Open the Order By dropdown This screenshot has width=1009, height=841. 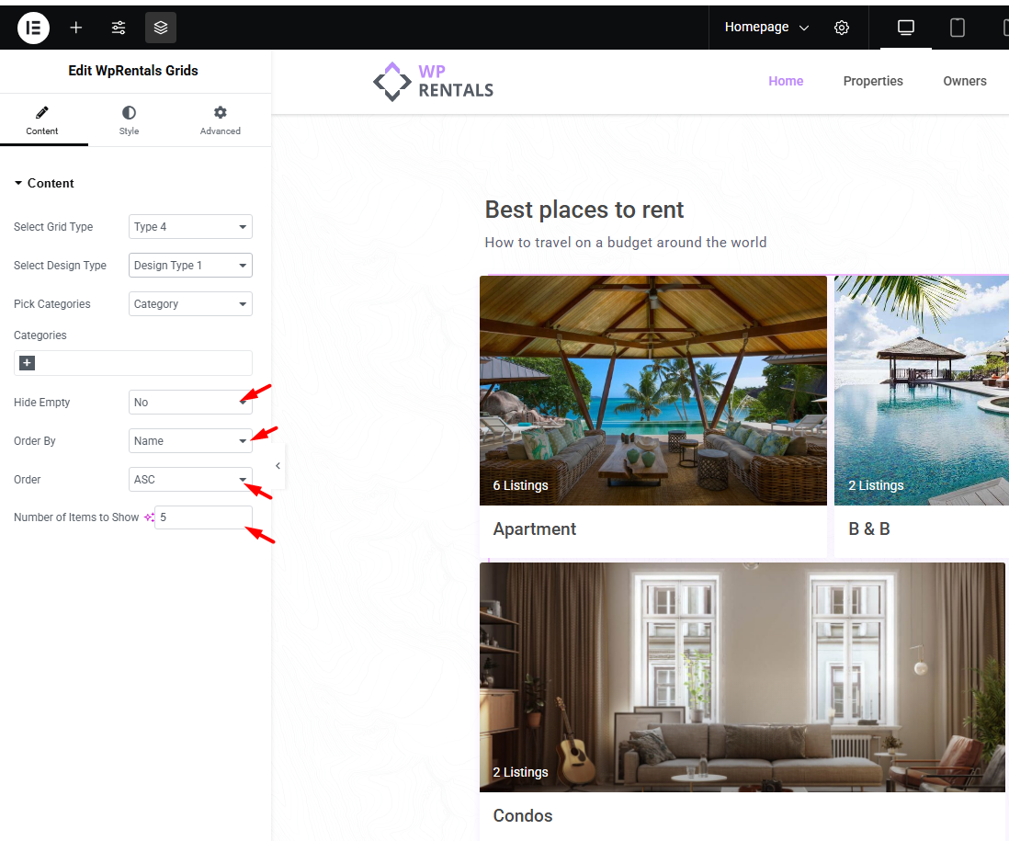coord(190,441)
